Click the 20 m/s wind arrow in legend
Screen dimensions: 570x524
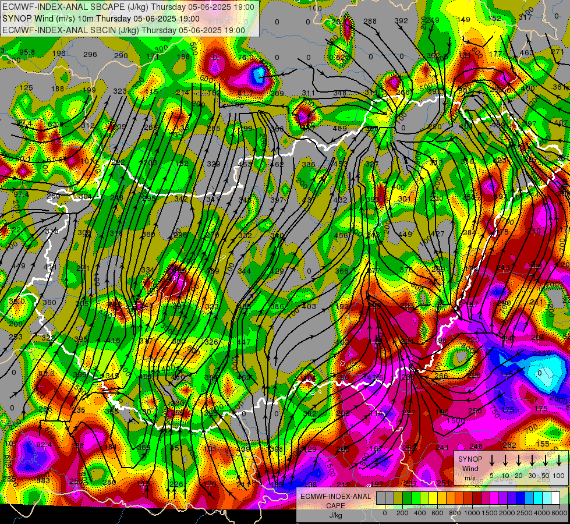pyautogui.click(x=518, y=461)
